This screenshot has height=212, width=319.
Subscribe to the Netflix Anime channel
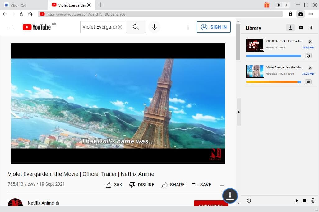(x=211, y=205)
